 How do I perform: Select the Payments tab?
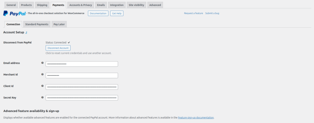click(x=58, y=5)
